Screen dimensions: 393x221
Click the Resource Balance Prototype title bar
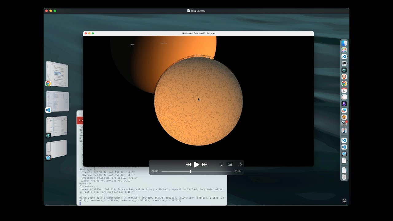198,33
